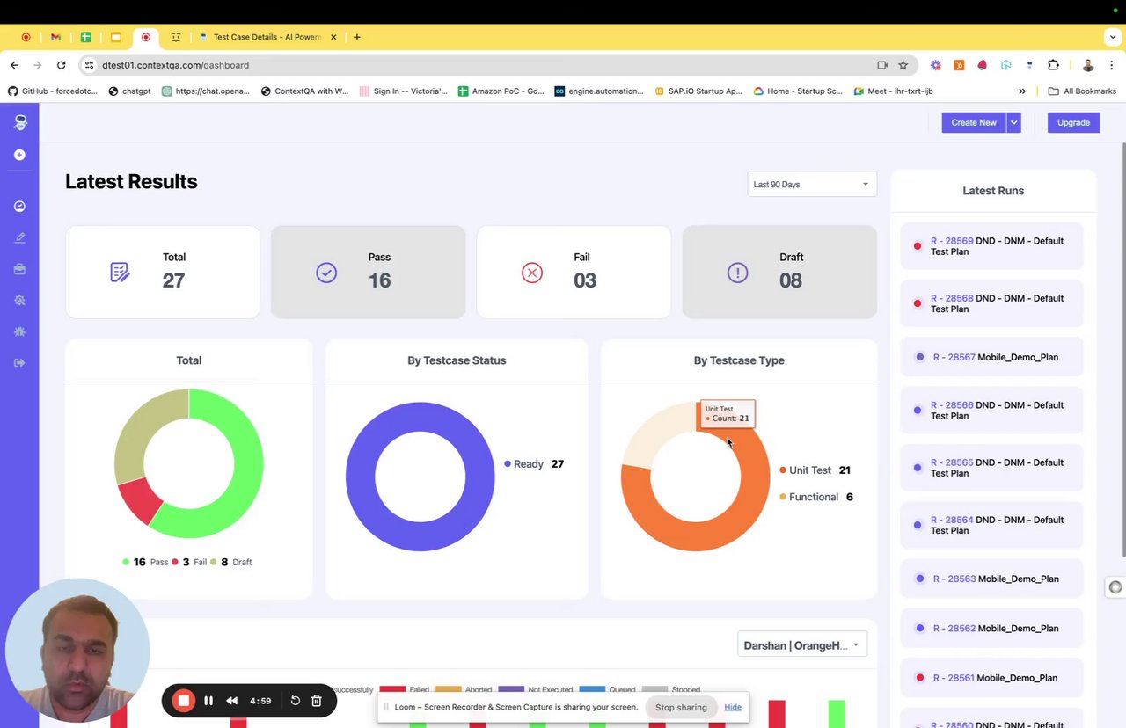Click the Unit Test legend entry

coord(815,470)
